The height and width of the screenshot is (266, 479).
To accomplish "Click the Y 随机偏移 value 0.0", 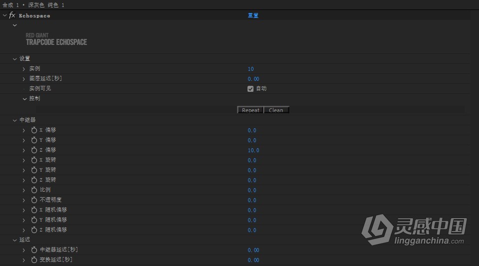I will tap(251, 220).
